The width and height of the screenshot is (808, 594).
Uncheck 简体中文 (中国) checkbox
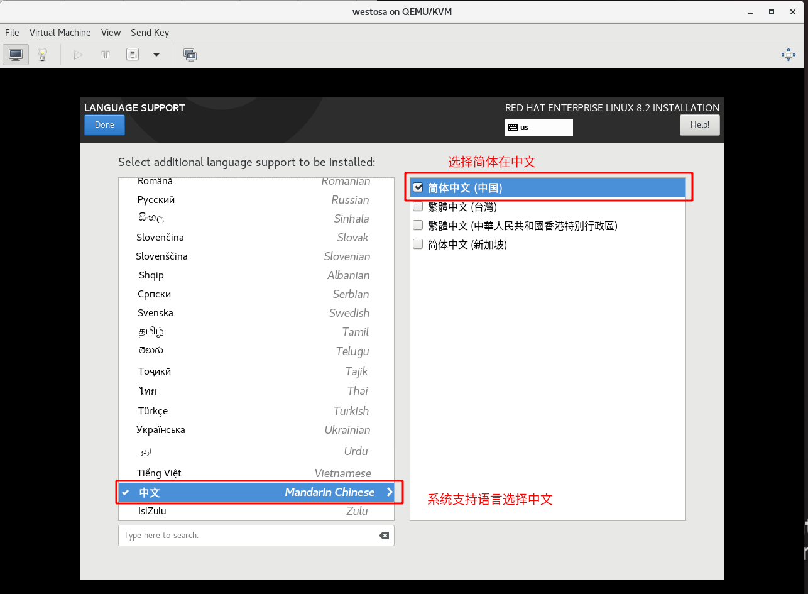[x=418, y=187]
